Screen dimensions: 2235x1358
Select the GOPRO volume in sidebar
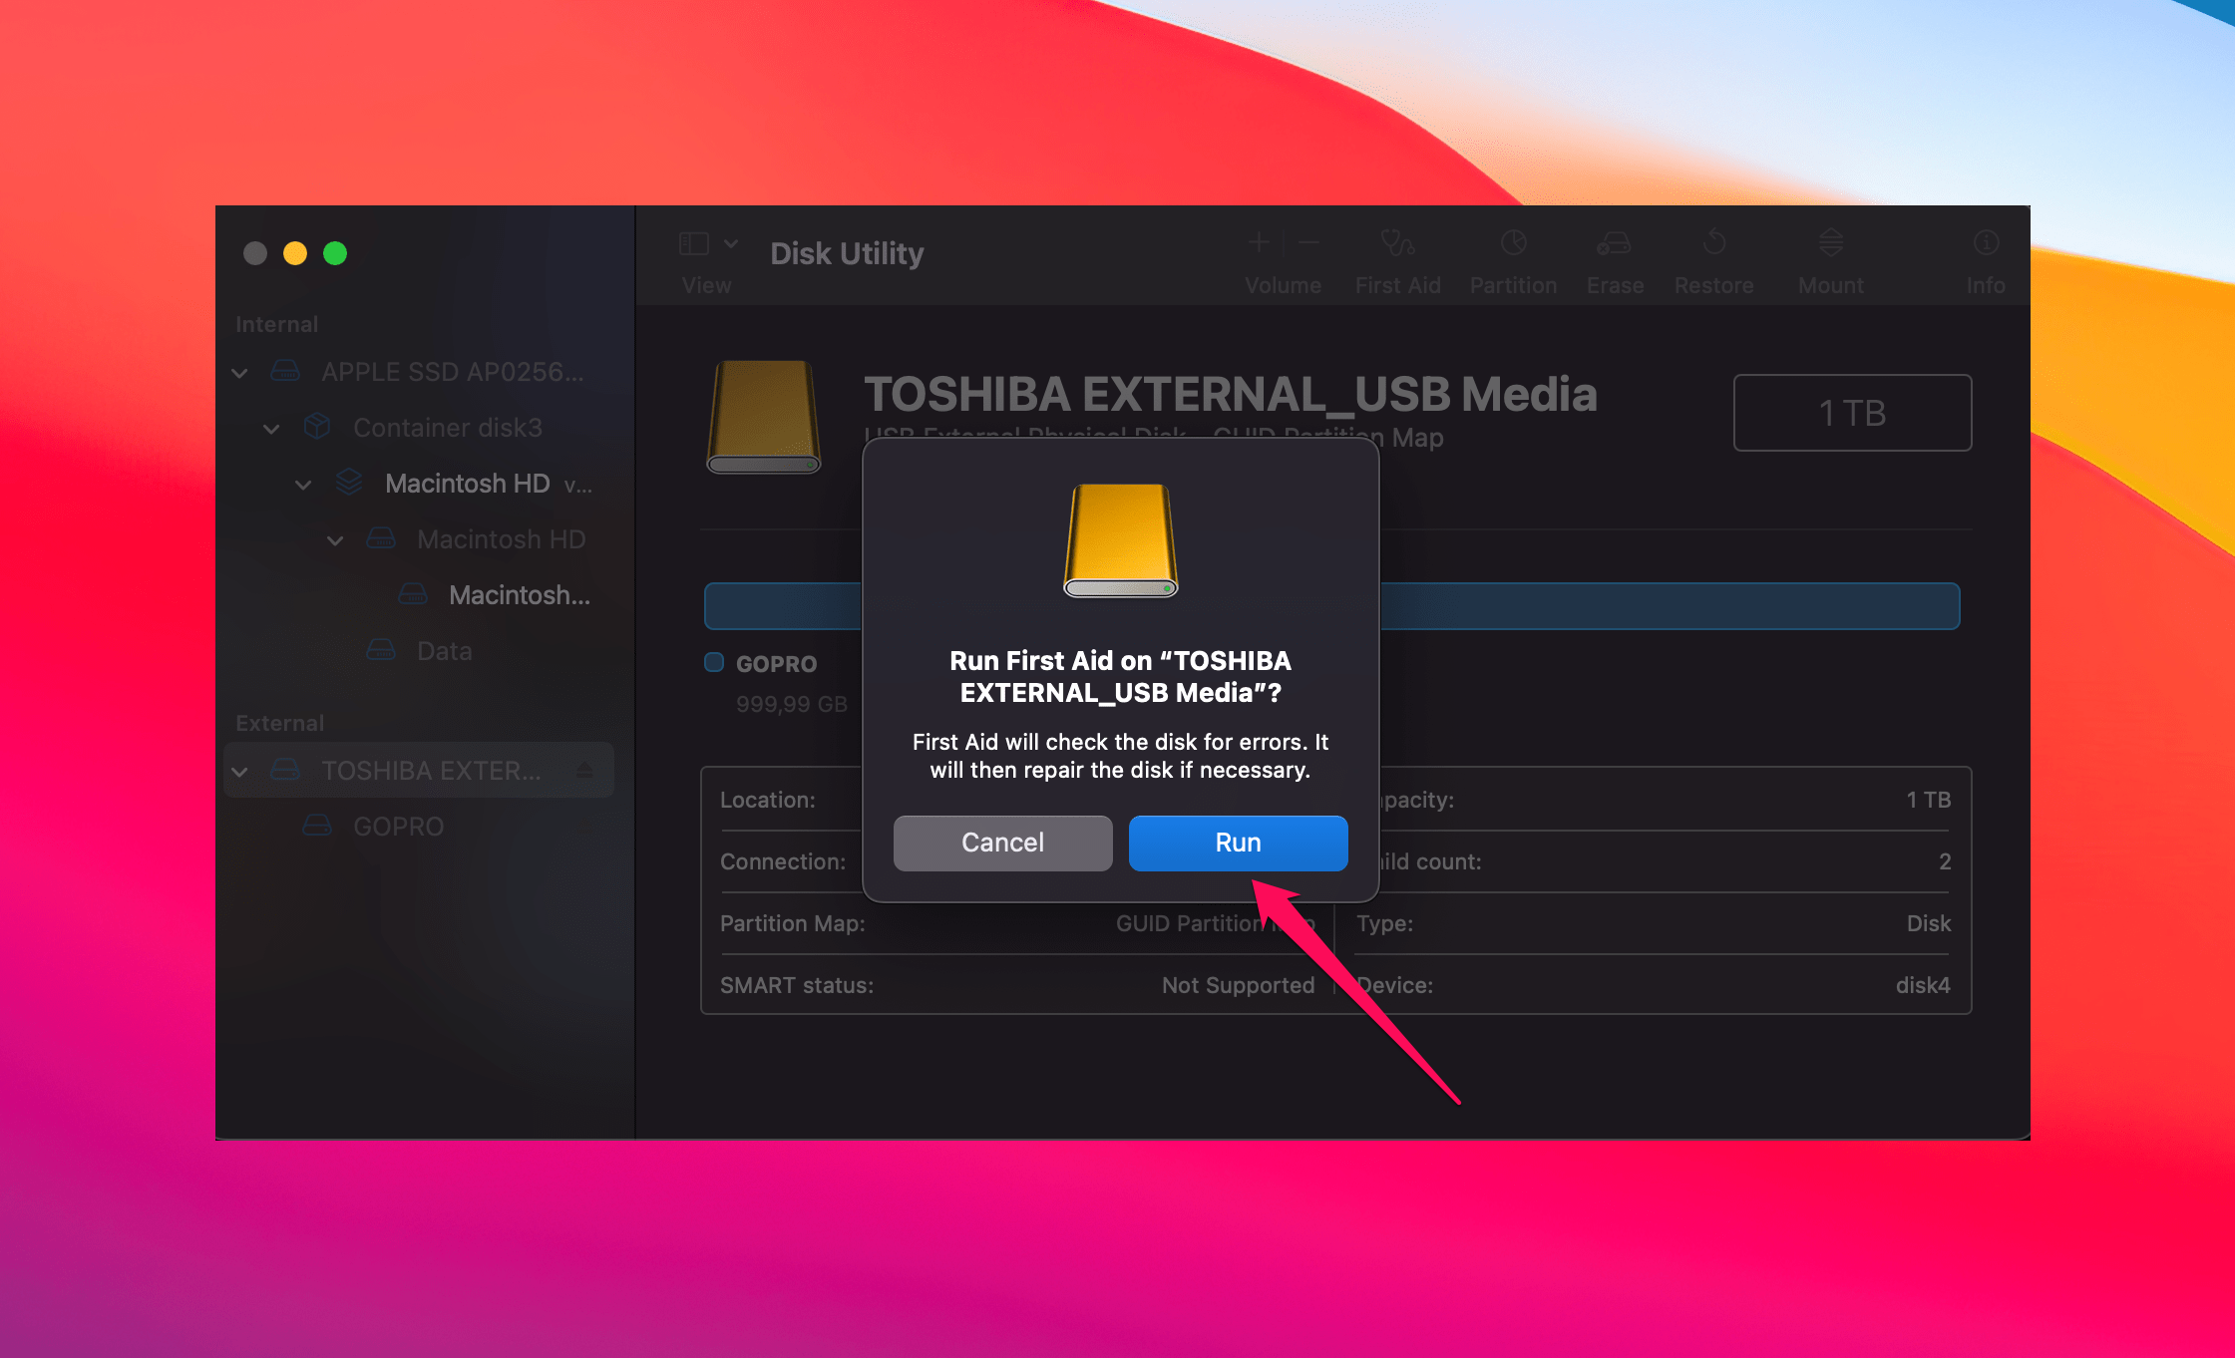pyautogui.click(x=420, y=827)
